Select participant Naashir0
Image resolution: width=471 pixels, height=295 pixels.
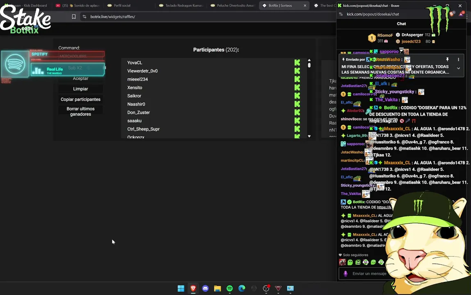pos(136,104)
